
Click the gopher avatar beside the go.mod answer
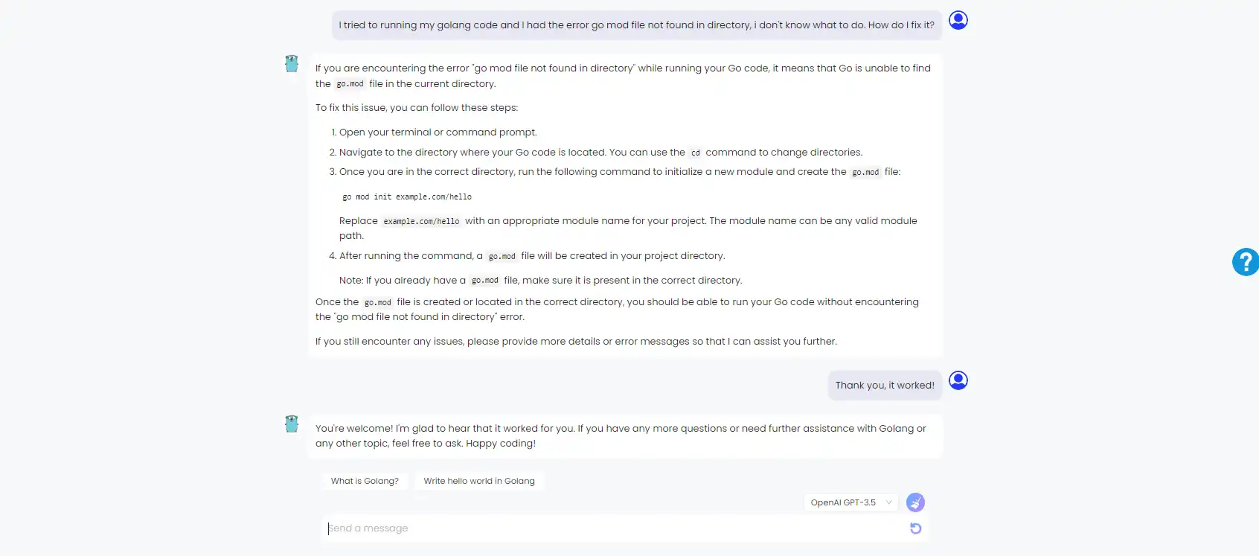click(x=292, y=64)
